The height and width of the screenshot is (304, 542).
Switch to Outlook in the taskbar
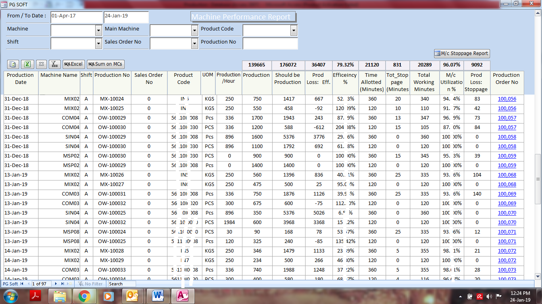133,296
